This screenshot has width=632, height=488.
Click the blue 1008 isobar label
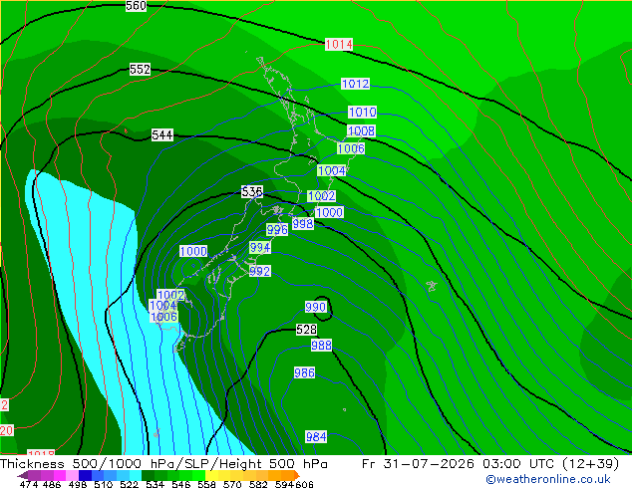pos(361,130)
